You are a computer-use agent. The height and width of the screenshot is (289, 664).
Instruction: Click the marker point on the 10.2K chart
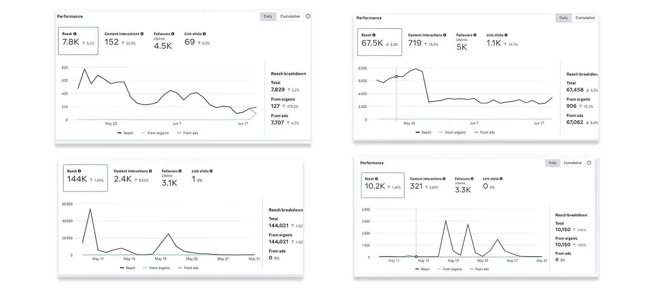click(416, 257)
